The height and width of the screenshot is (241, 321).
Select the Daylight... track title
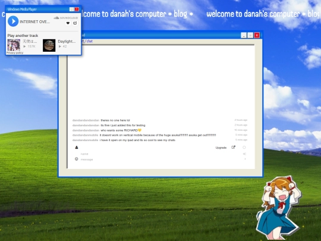(67, 42)
